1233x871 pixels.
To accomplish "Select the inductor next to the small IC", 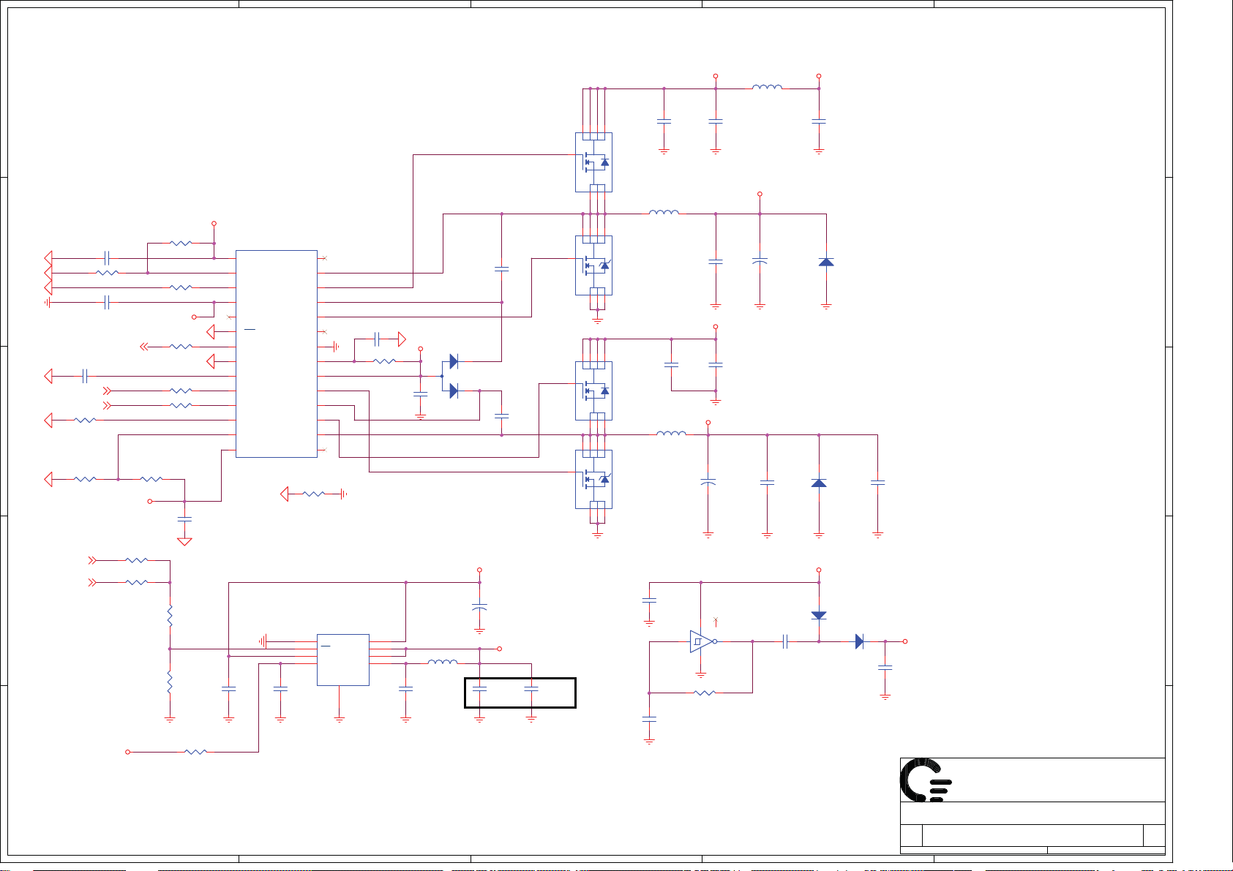I will pos(443,662).
